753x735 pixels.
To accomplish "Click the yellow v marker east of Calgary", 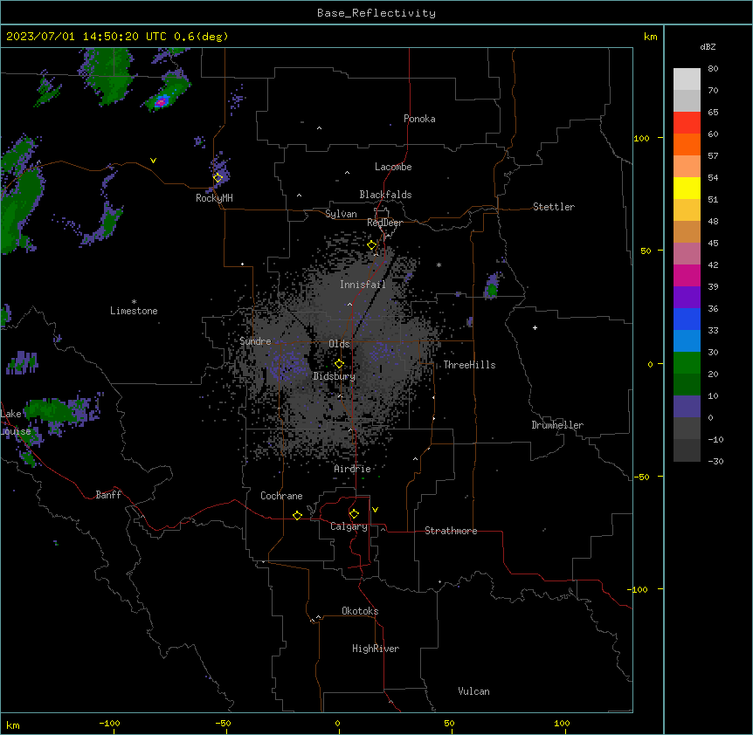I will [x=375, y=510].
